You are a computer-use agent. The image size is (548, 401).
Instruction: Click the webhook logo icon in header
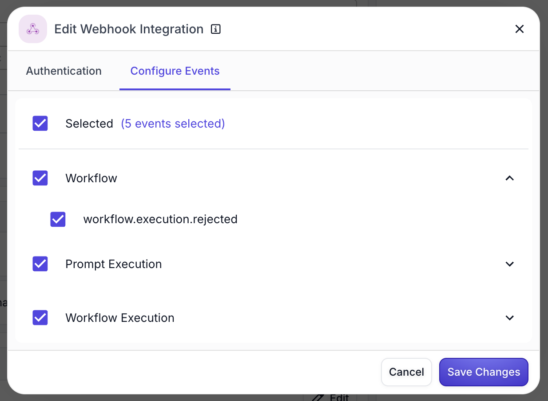pyautogui.click(x=33, y=29)
